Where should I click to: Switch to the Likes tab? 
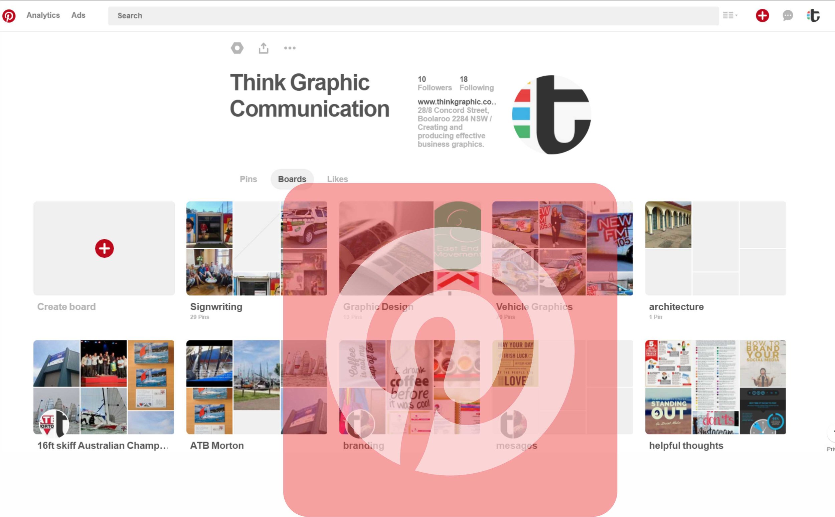pyautogui.click(x=337, y=179)
